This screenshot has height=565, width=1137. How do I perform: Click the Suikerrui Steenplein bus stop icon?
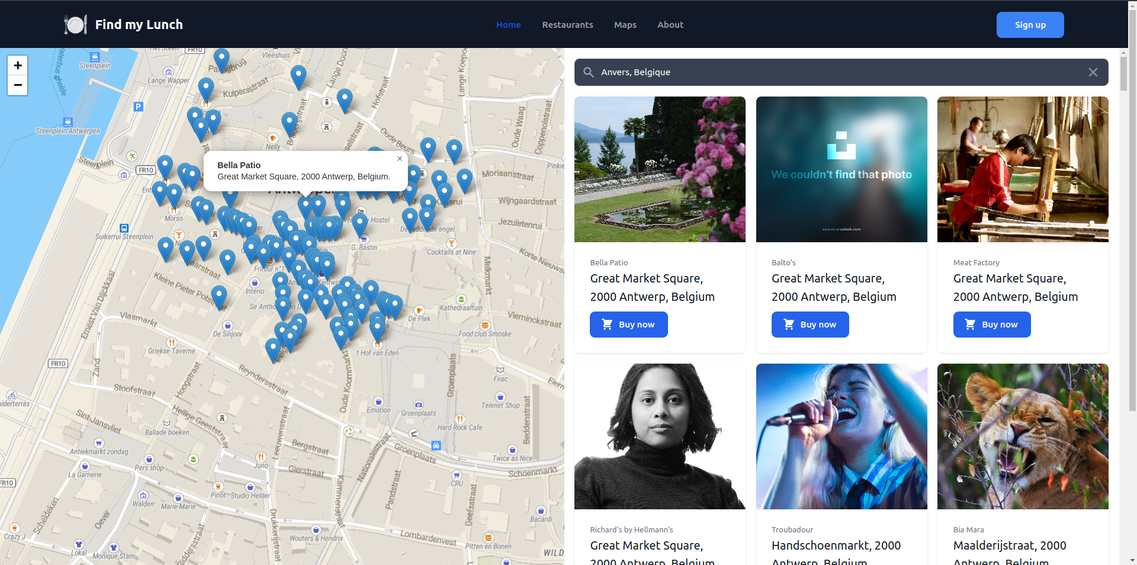coord(124,228)
